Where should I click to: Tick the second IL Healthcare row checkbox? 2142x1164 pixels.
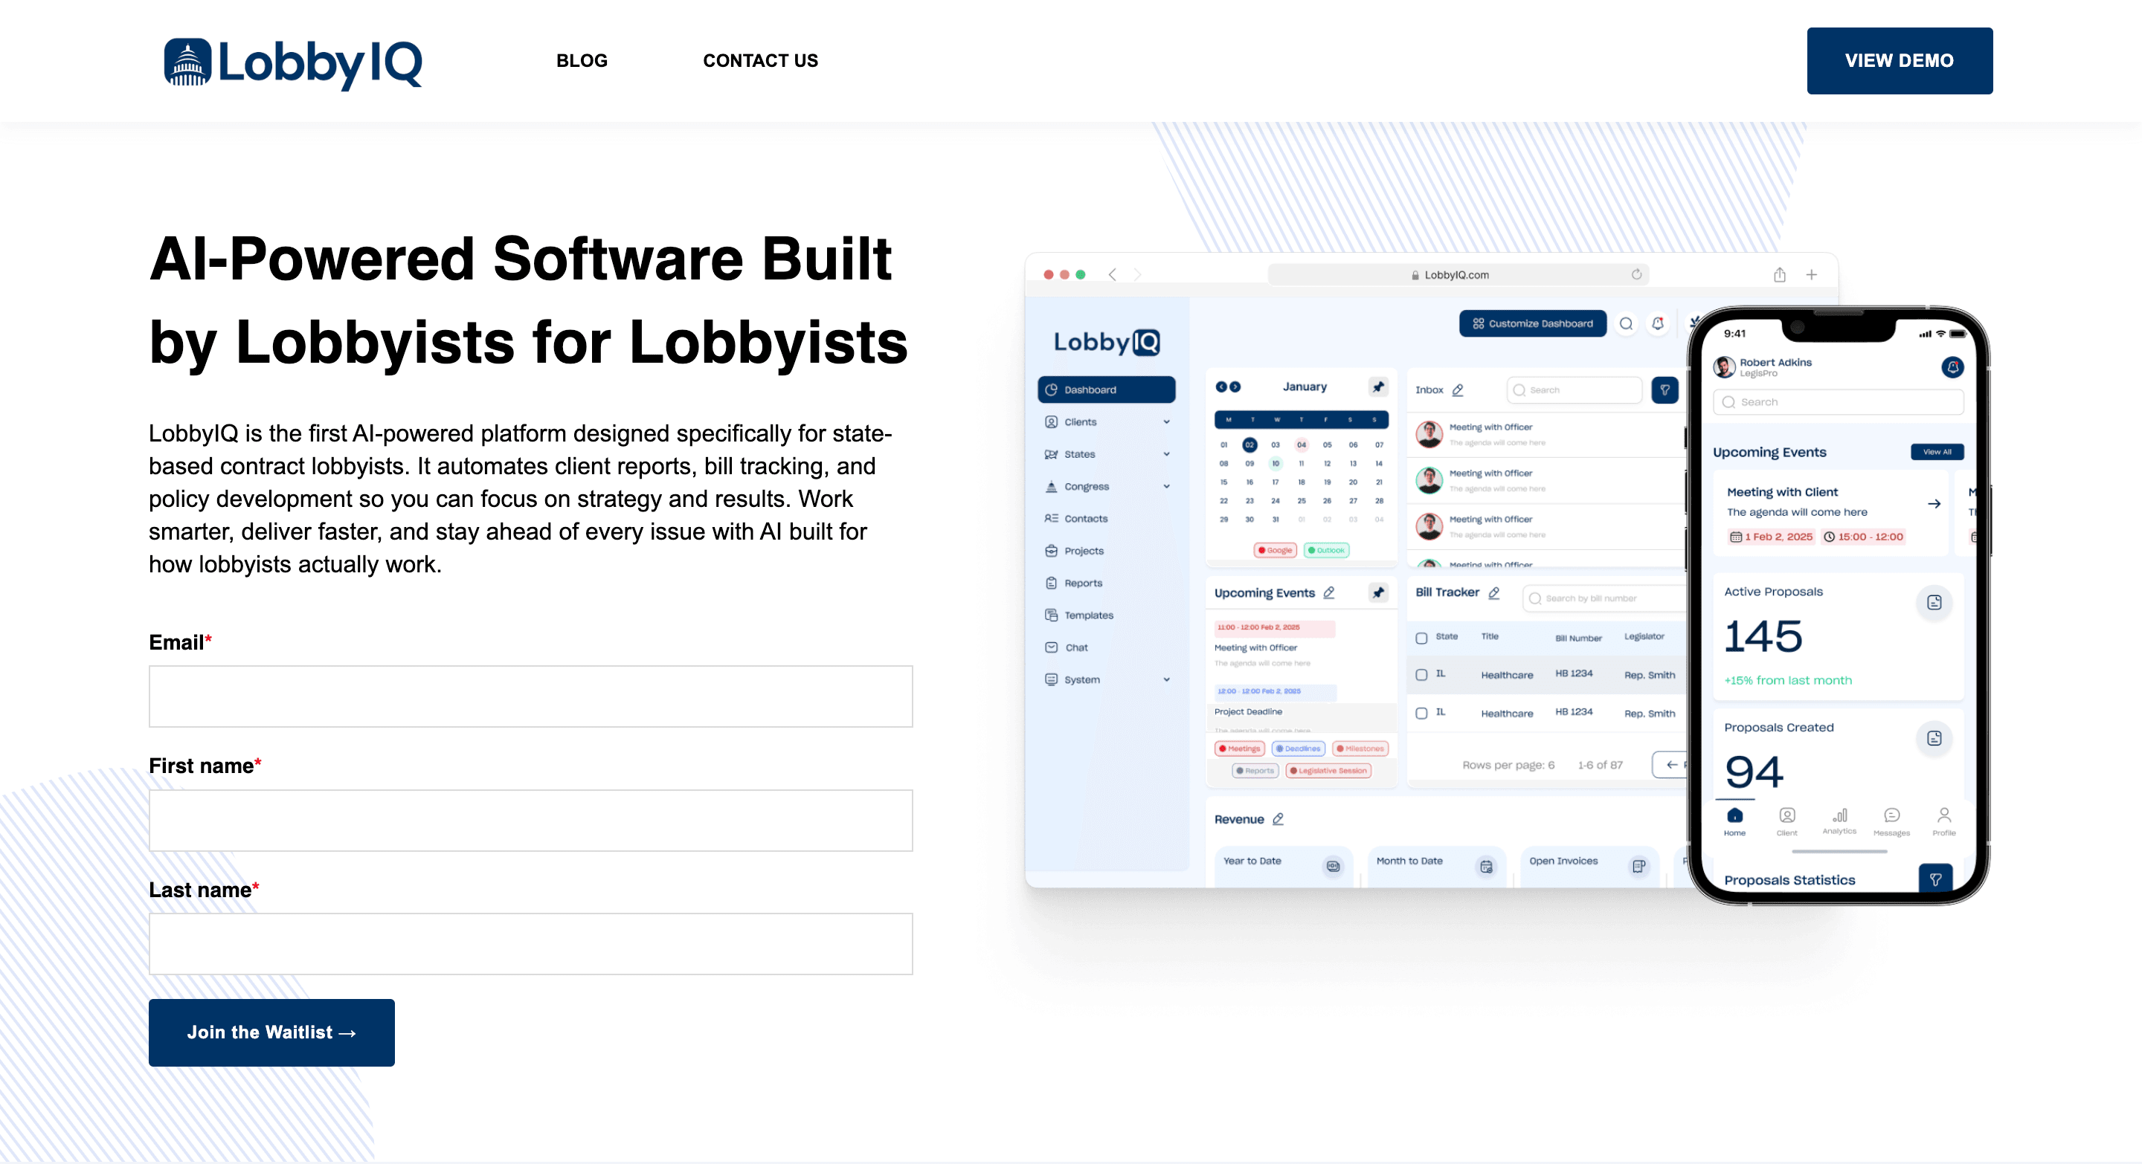tap(1422, 714)
